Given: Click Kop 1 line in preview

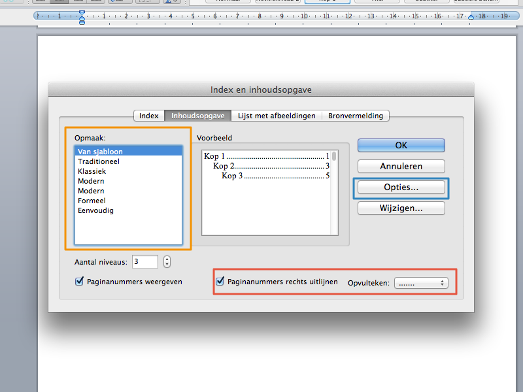Looking at the screenshot, I should [267, 156].
